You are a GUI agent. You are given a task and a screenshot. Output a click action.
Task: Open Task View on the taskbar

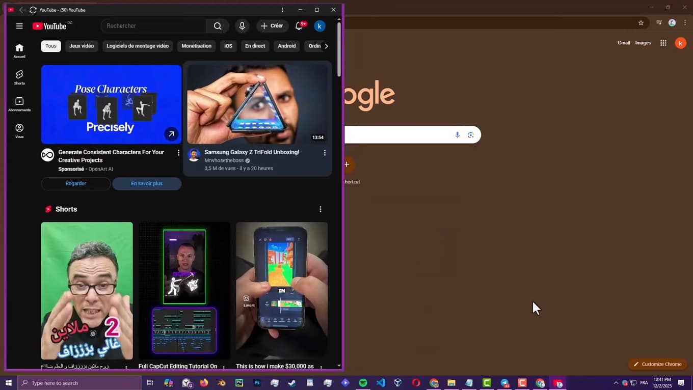[150, 383]
